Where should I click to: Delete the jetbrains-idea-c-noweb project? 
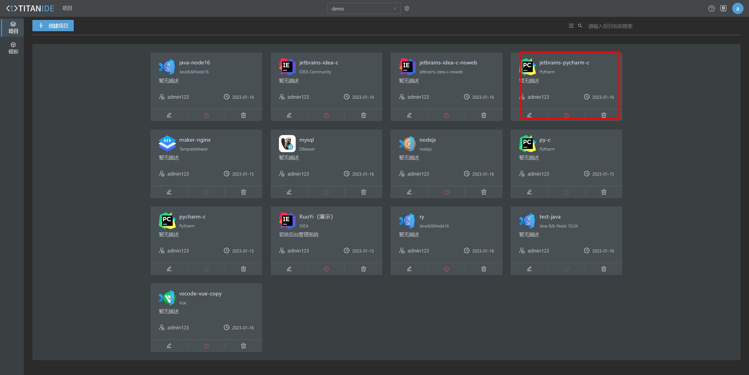point(484,115)
